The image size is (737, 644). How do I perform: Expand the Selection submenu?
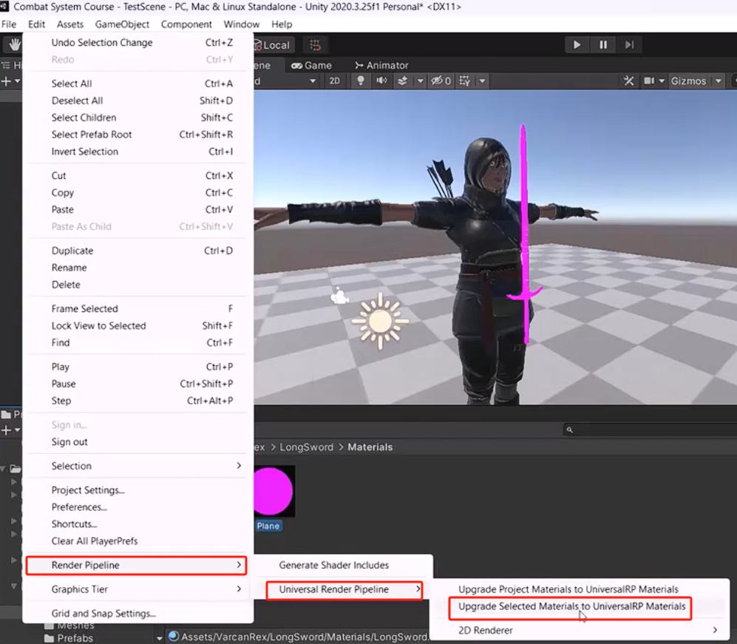136,466
